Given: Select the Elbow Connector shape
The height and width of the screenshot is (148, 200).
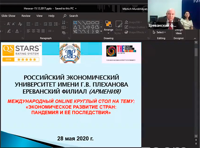Looking at the screenshot, I should coord(80,27).
